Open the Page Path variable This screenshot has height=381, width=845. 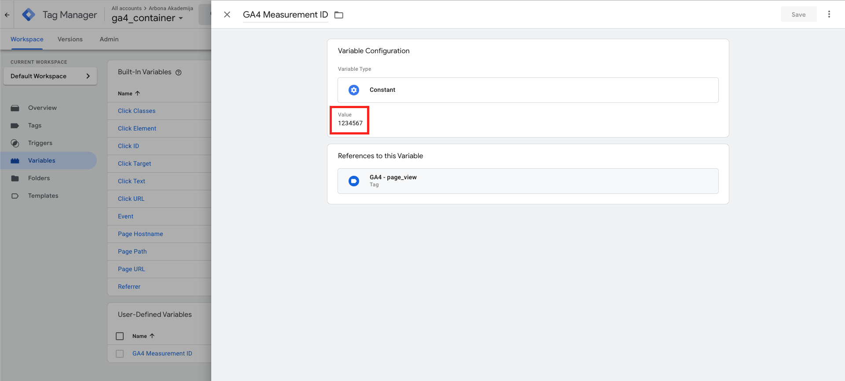(132, 251)
